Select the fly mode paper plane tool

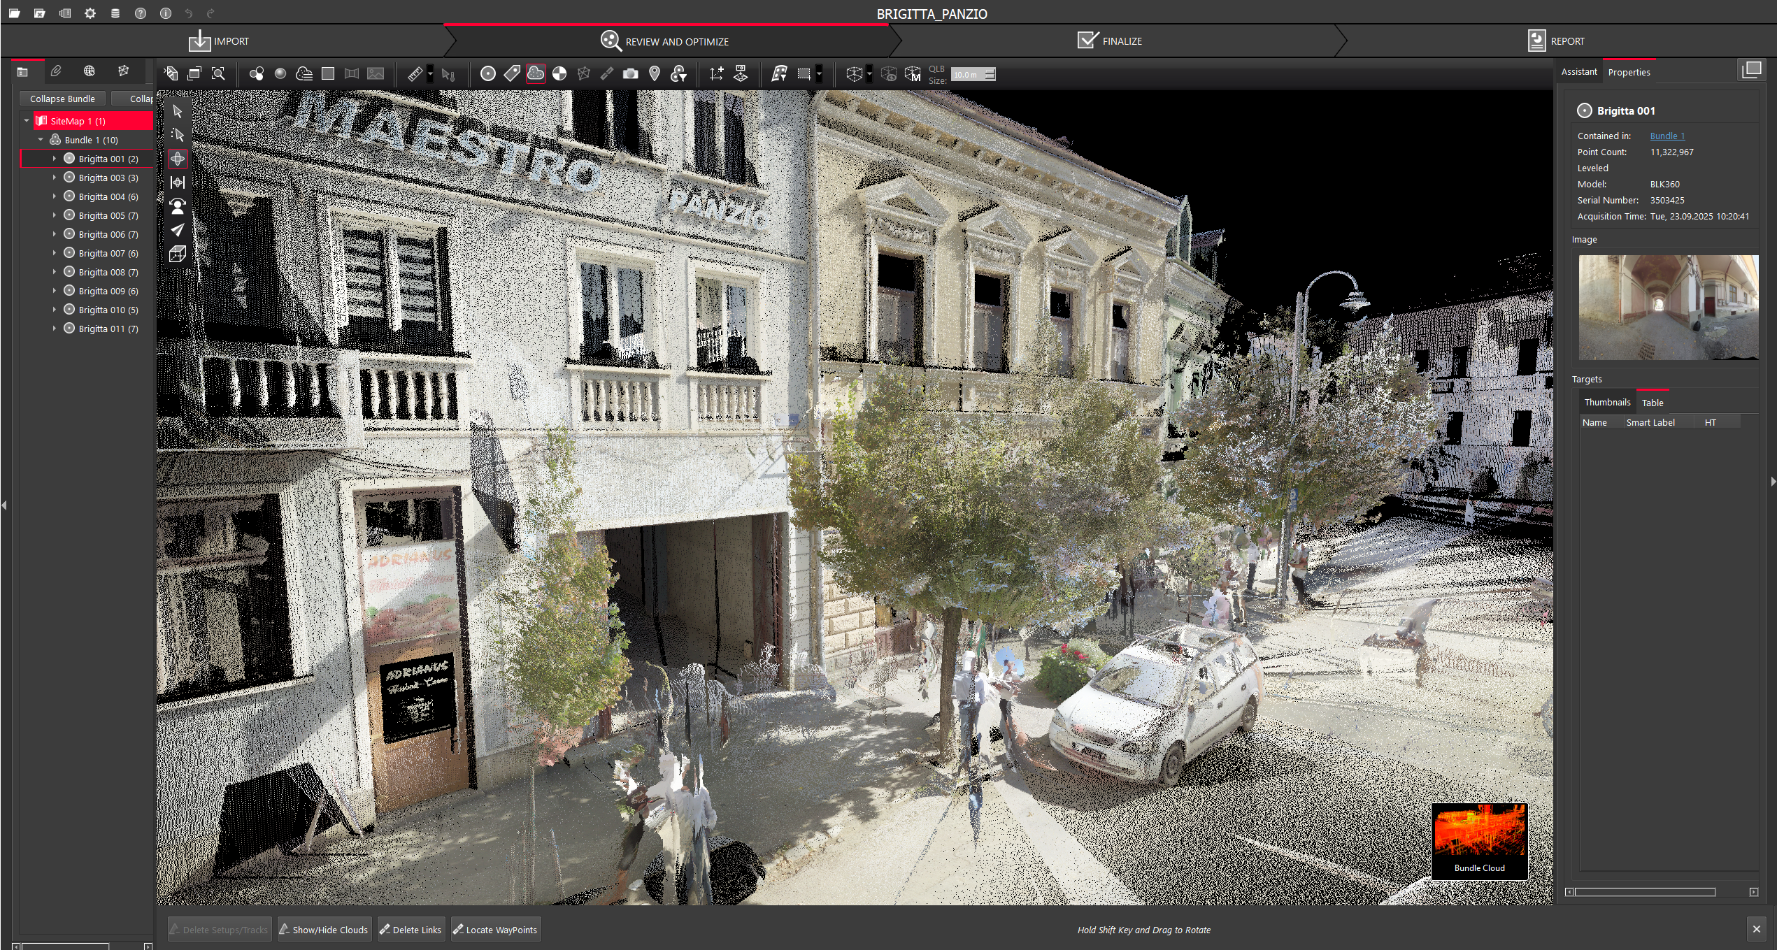coord(178,230)
